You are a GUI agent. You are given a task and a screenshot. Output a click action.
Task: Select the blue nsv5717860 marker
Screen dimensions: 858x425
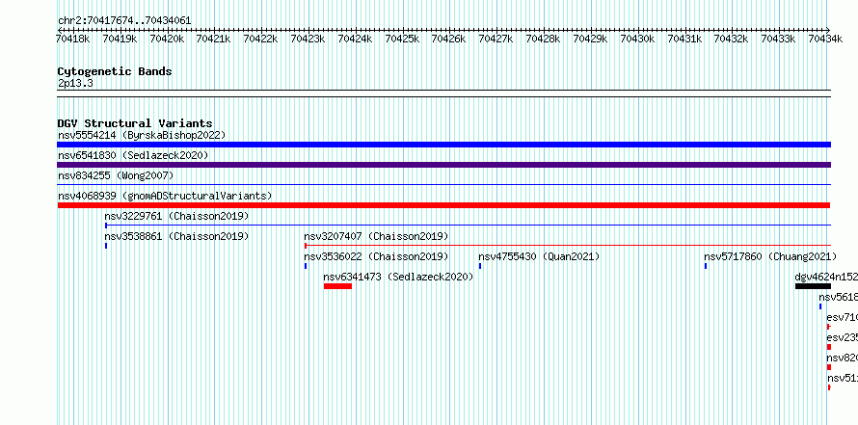click(x=706, y=266)
